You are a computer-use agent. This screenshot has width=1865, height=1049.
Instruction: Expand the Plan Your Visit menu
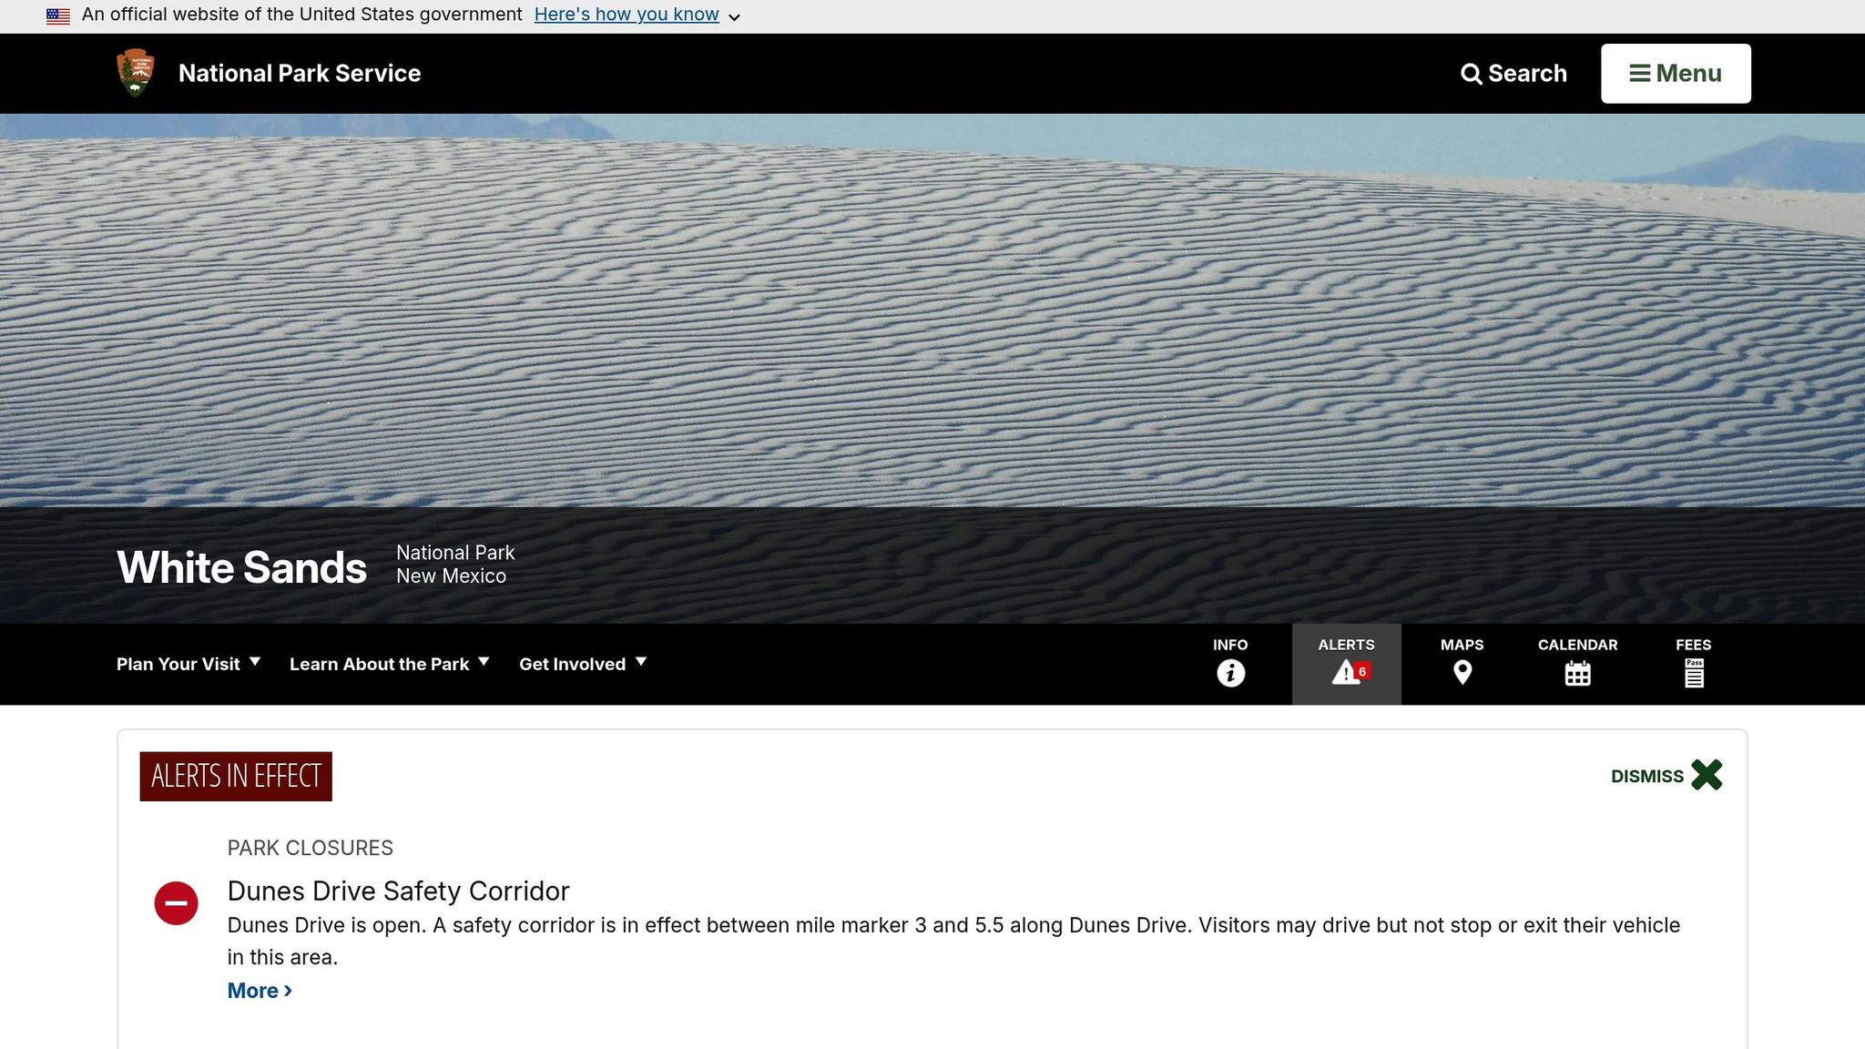click(x=189, y=664)
